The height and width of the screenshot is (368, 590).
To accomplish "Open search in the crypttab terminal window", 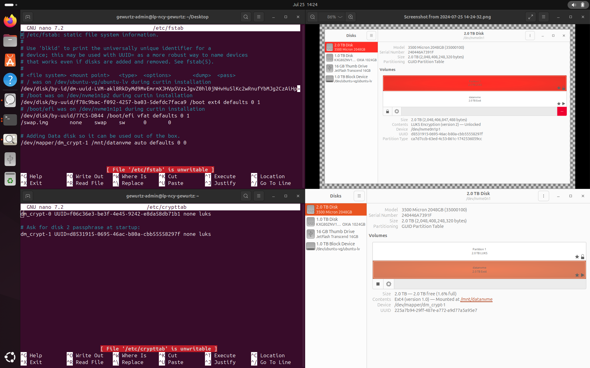I will (x=246, y=196).
